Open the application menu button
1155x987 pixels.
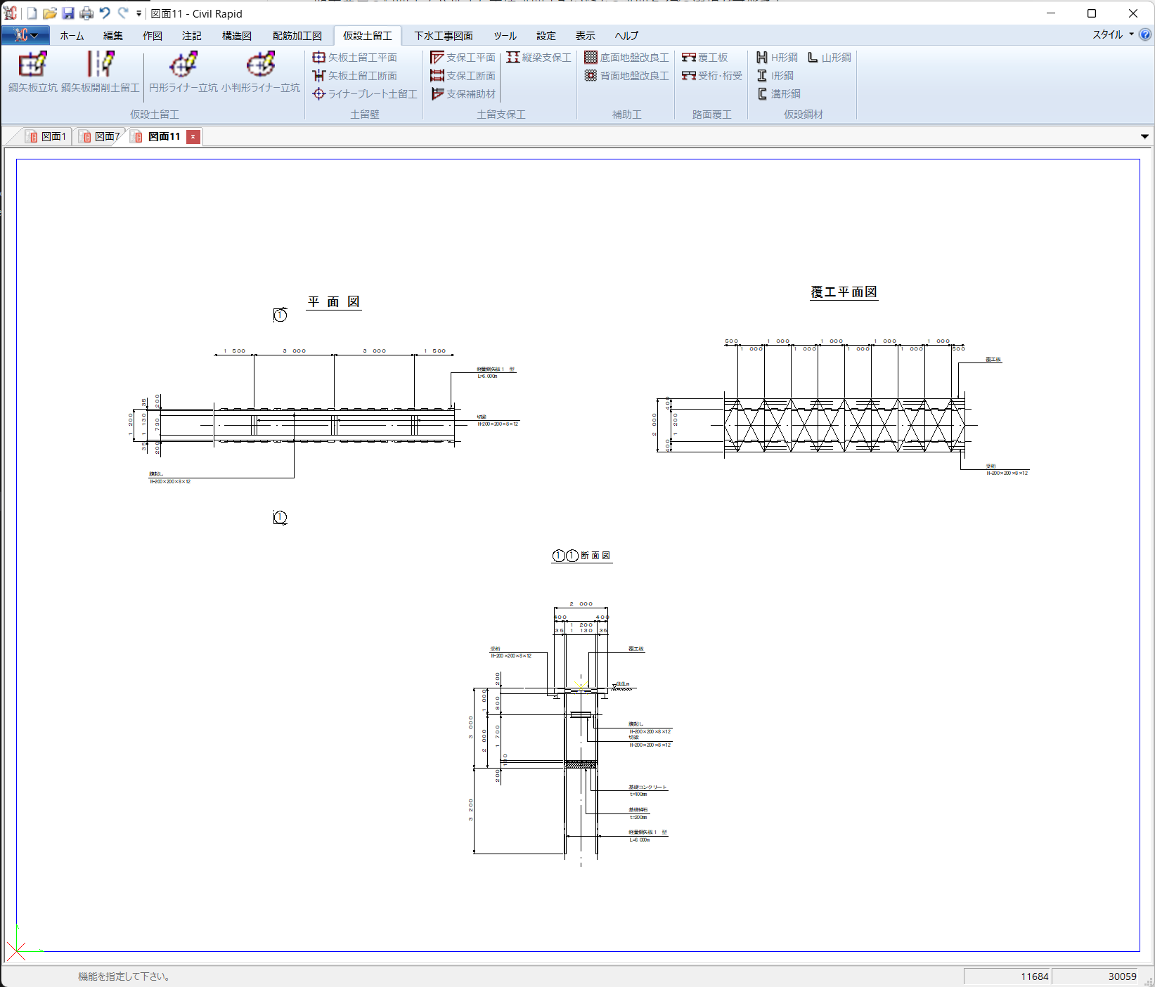[25, 35]
